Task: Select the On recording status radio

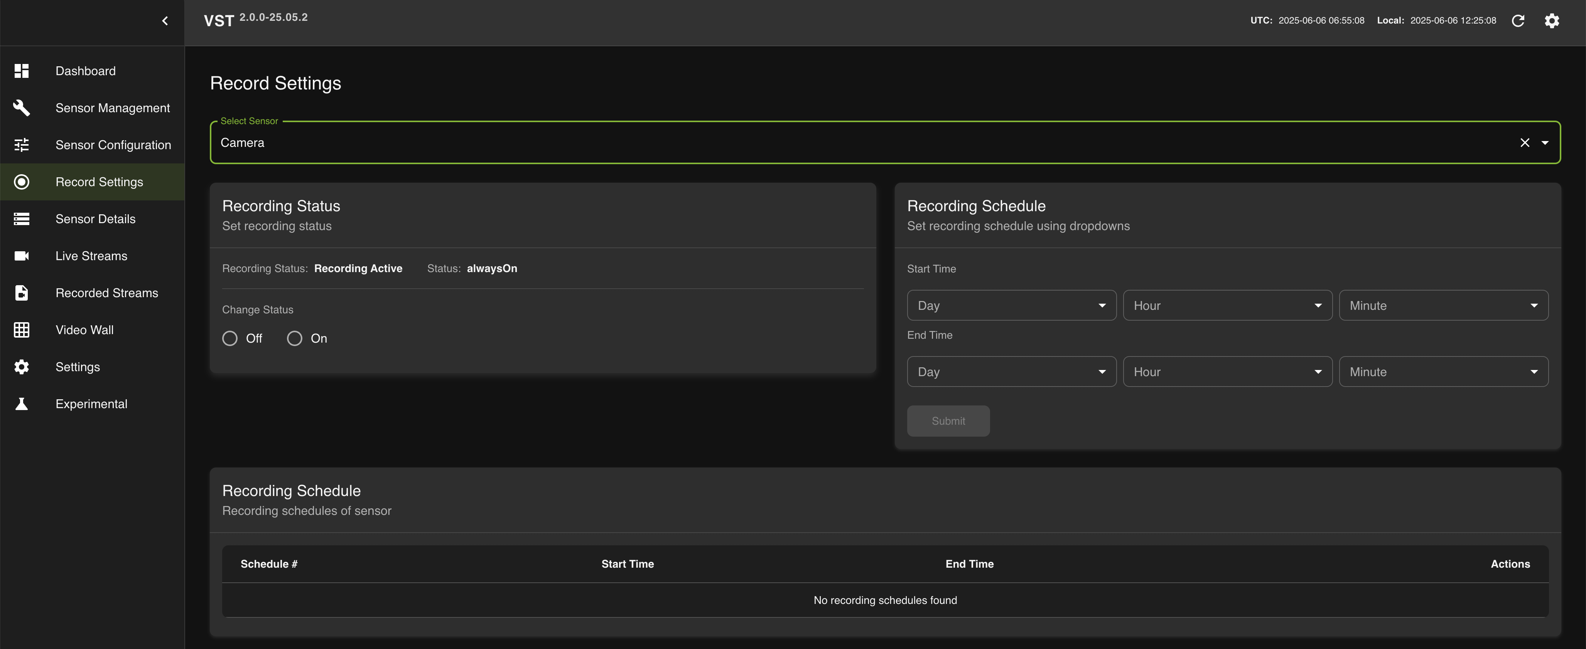Action: click(294, 338)
